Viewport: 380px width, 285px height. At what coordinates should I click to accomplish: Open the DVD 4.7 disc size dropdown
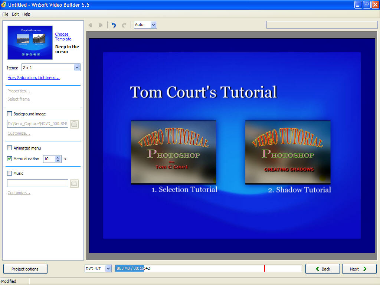pyautogui.click(x=108, y=269)
